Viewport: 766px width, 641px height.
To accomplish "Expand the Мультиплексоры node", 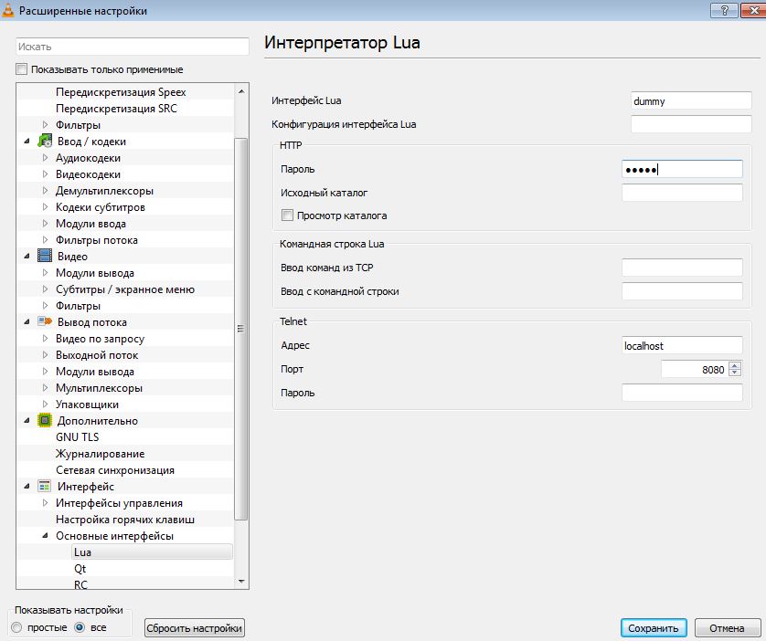I will 46,387.
